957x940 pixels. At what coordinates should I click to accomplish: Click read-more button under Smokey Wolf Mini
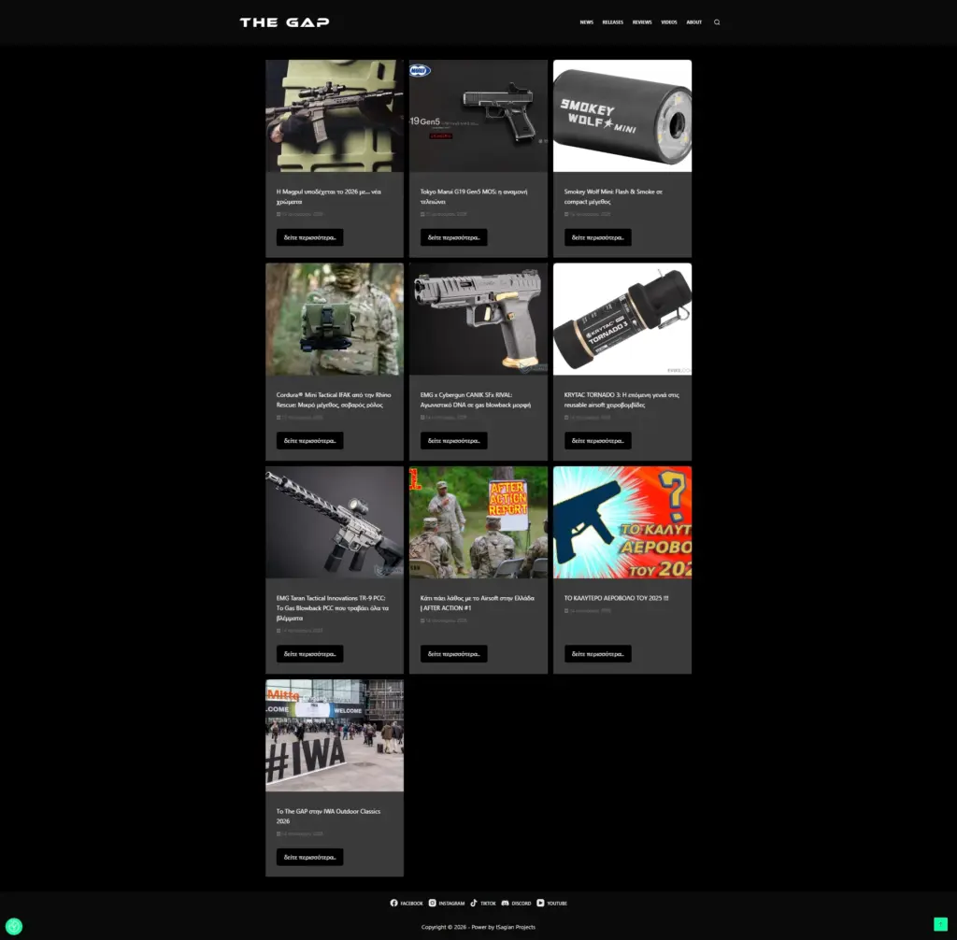[x=597, y=237]
